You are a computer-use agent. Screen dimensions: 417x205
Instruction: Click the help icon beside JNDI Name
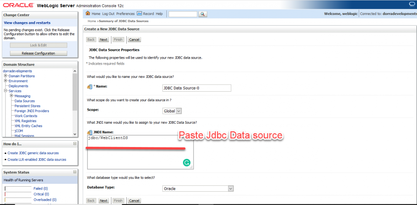(89, 132)
